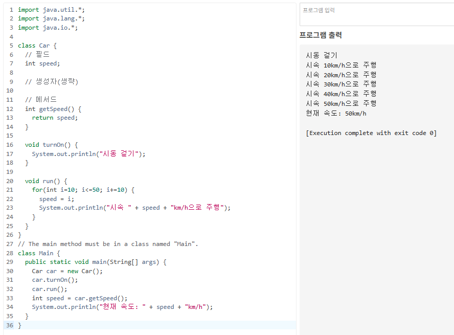
Task: Click the 'speed = i;' line
Action: (56, 199)
